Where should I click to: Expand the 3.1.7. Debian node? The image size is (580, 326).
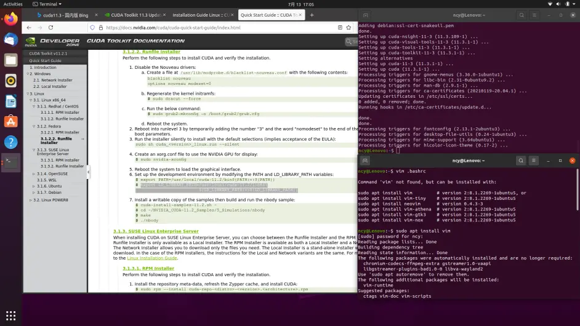click(34, 193)
